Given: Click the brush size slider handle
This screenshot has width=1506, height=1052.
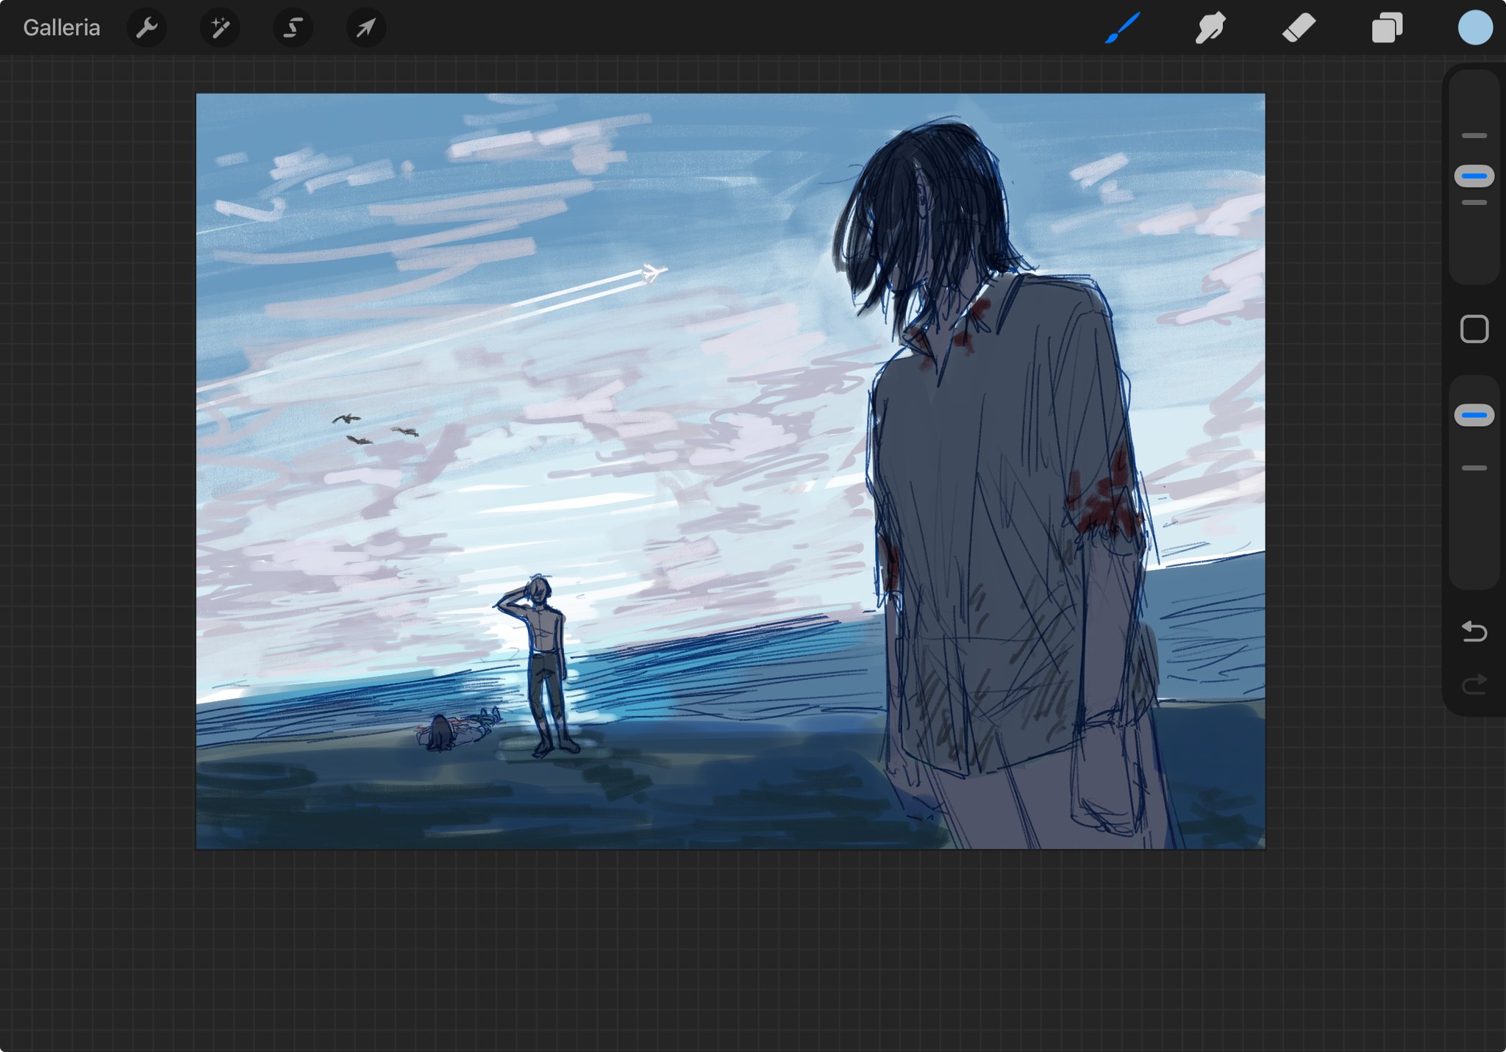Looking at the screenshot, I should [1474, 176].
